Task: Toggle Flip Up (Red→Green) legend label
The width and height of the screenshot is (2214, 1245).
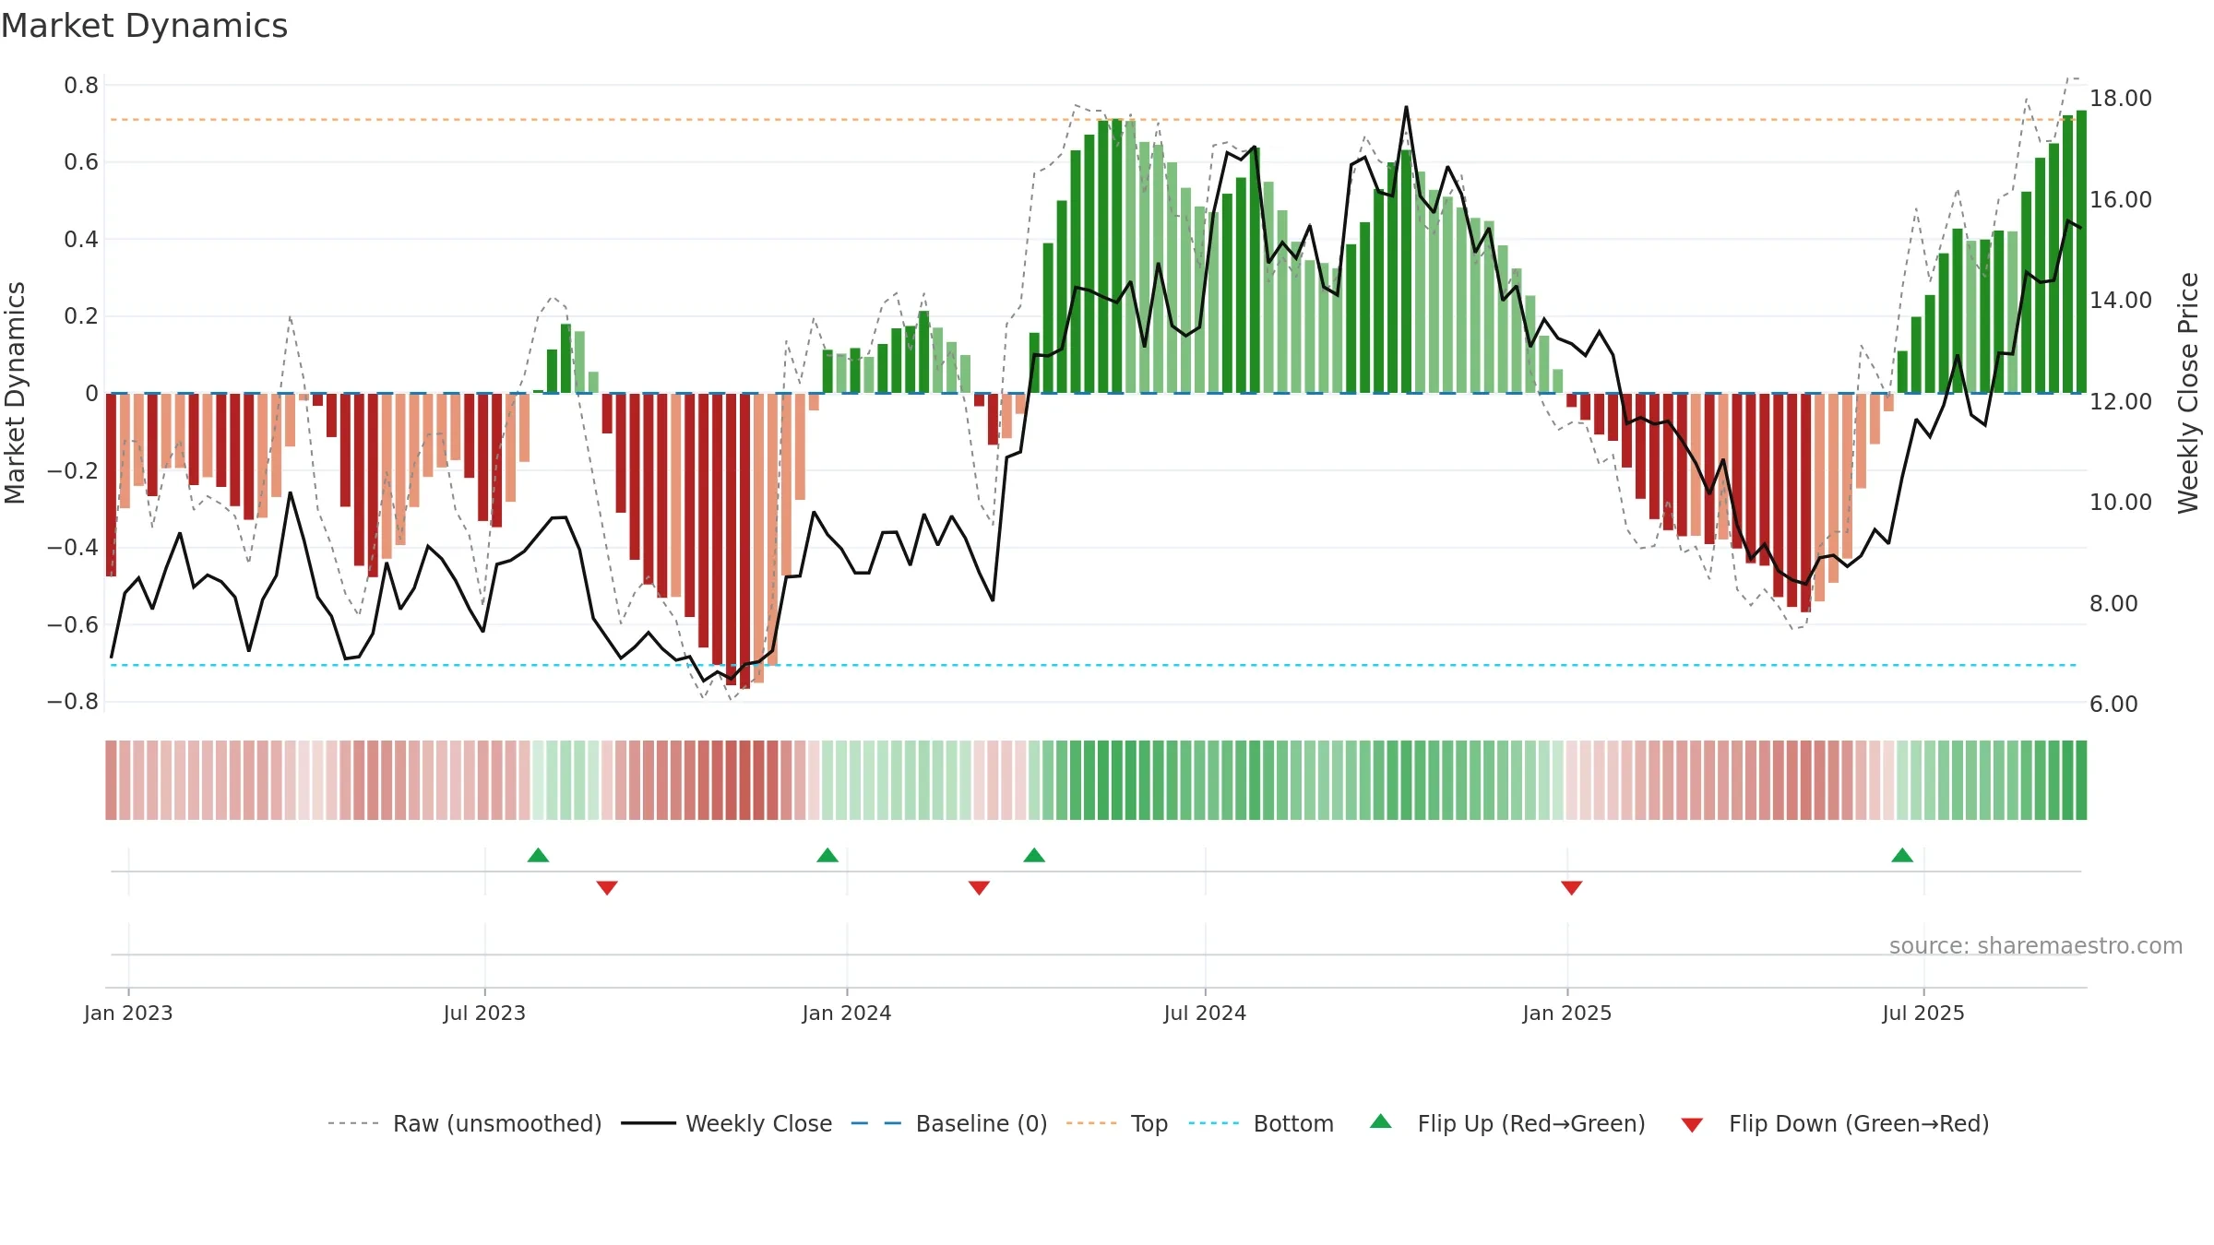Action: 1531,1123
